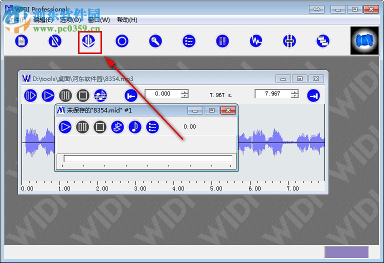384x263 pixels.
Task: Close the 8354.mp3 window
Action: tap(316, 79)
